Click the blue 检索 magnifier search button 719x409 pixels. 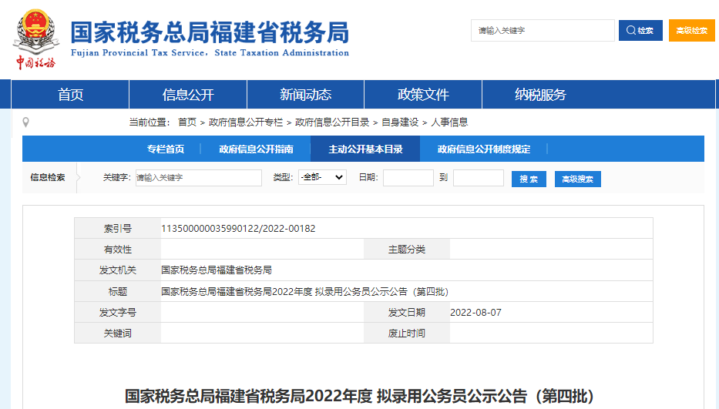640,30
